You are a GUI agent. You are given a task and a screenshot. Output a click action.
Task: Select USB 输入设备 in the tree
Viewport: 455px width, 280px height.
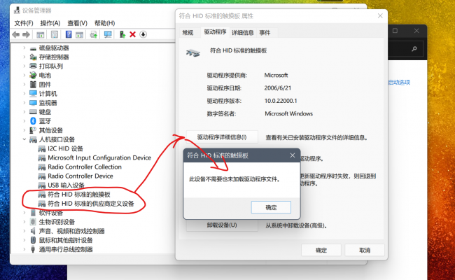tap(66, 185)
